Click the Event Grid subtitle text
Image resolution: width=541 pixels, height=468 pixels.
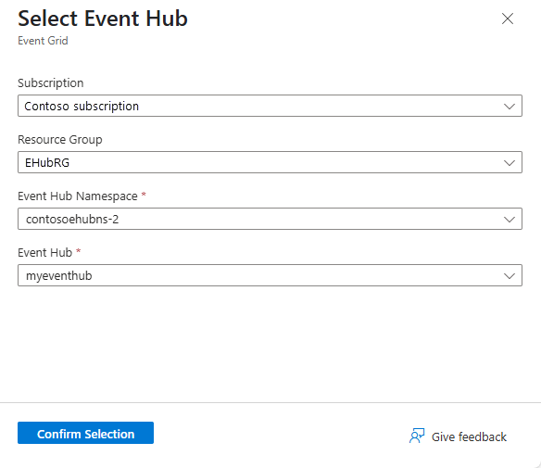click(43, 41)
